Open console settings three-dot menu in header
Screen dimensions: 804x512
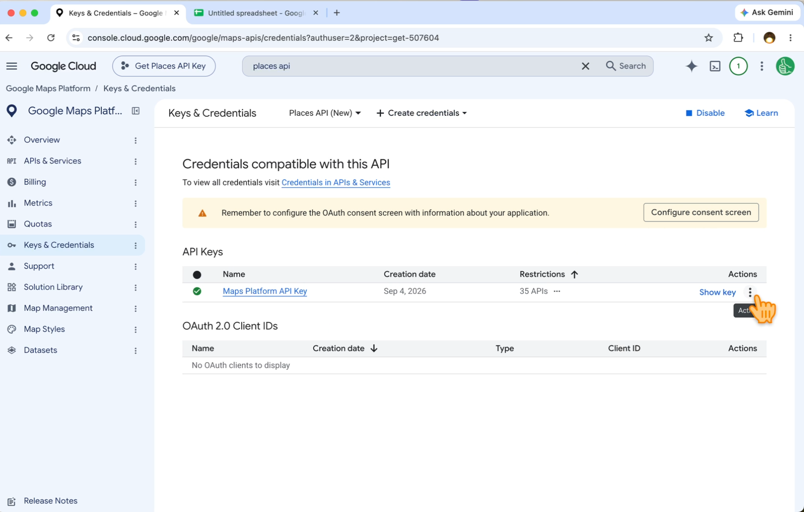(x=762, y=66)
